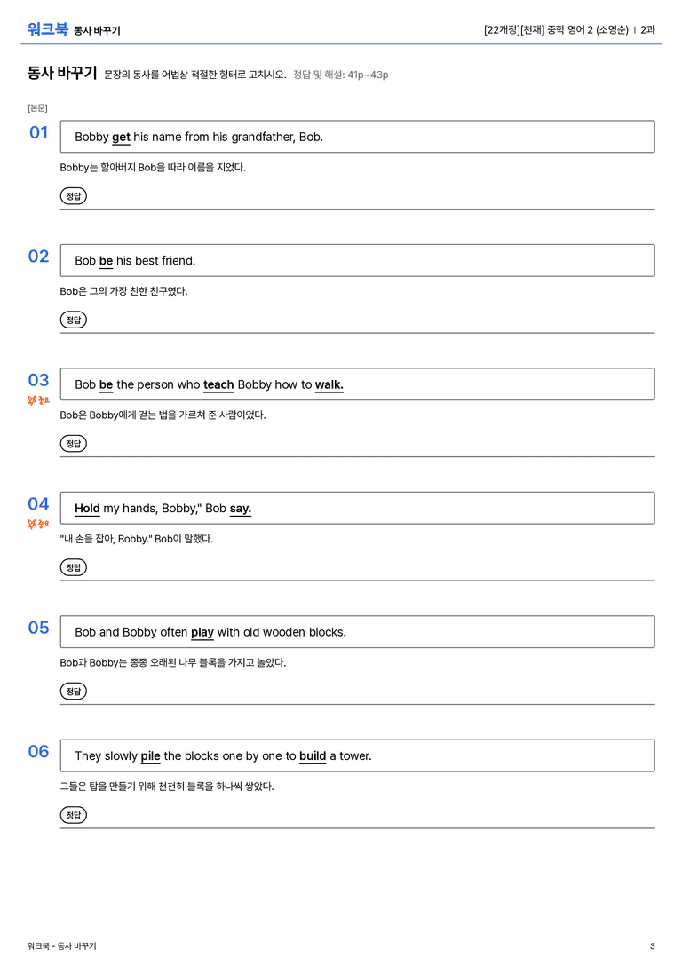Click the blue 워크북 header title
The width and height of the screenshot is (682, 965).
[x=47, y=28]
